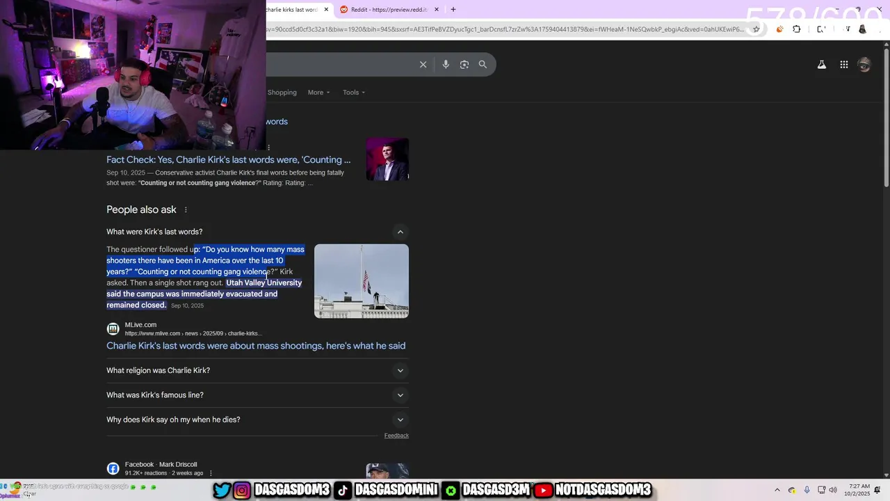The width and height of the screenshot is (890, 501).
Task: Open Search by image camera icon
Action: click(464, 65)
